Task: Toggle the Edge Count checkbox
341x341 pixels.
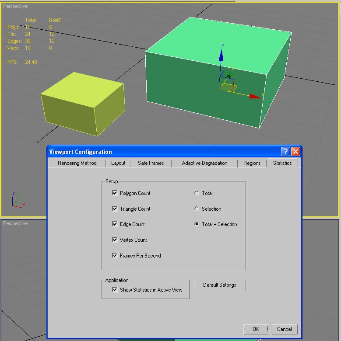Action: (x=115, y=224)
